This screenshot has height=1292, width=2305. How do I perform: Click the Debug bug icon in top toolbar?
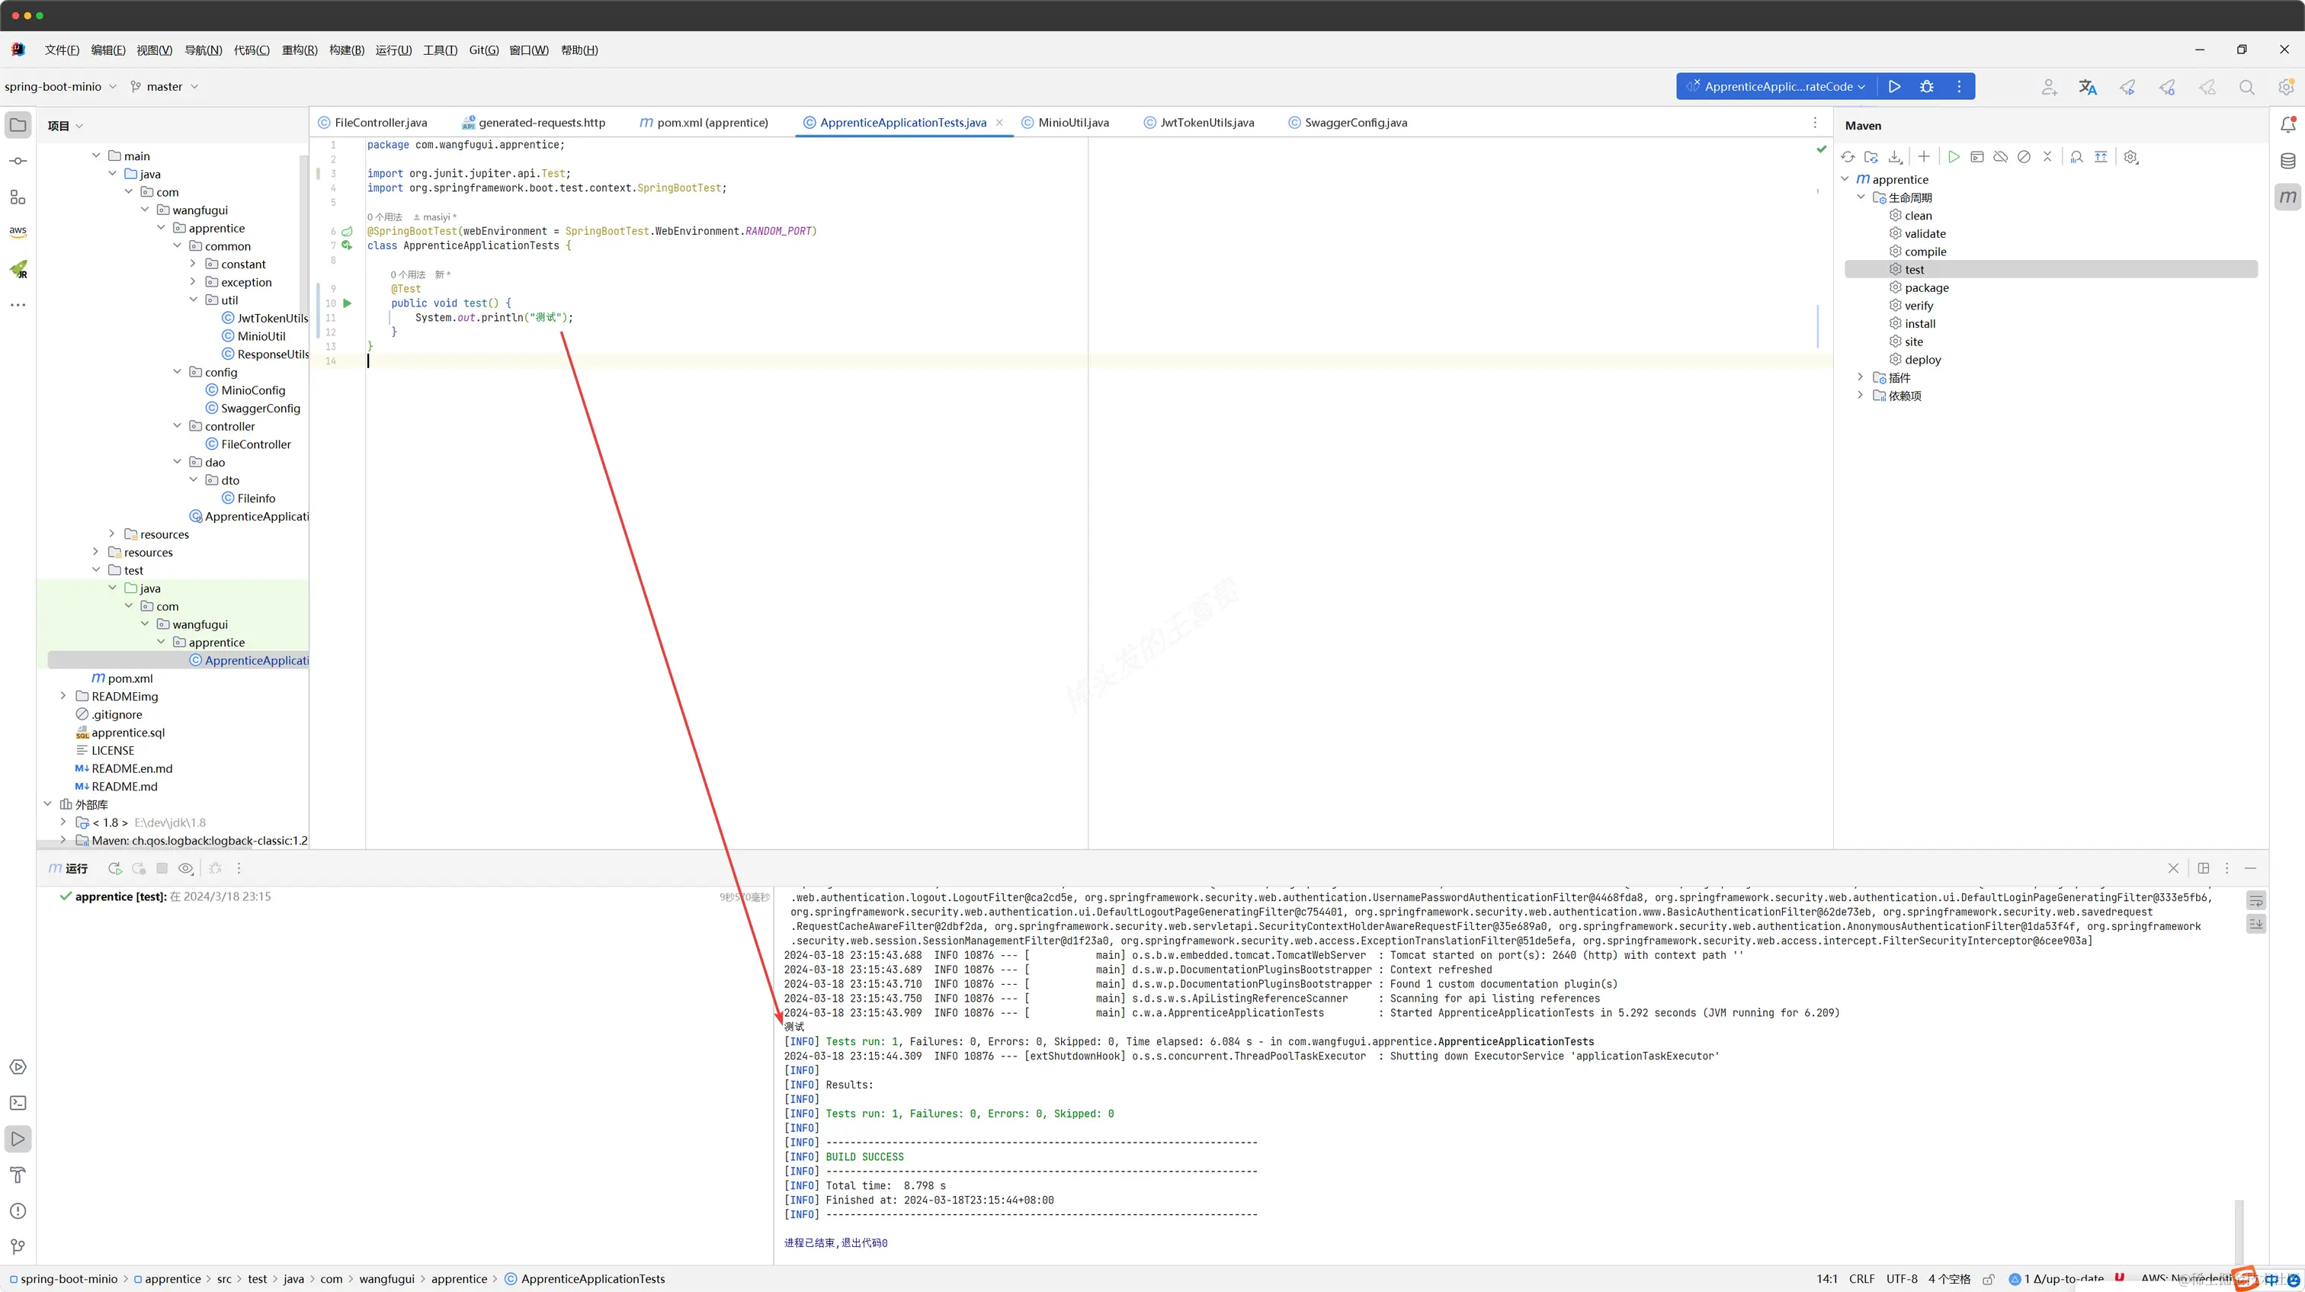[x=1926, y=87]
